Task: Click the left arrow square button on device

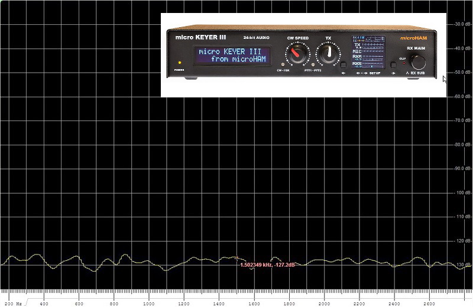Action: (344, 65)
